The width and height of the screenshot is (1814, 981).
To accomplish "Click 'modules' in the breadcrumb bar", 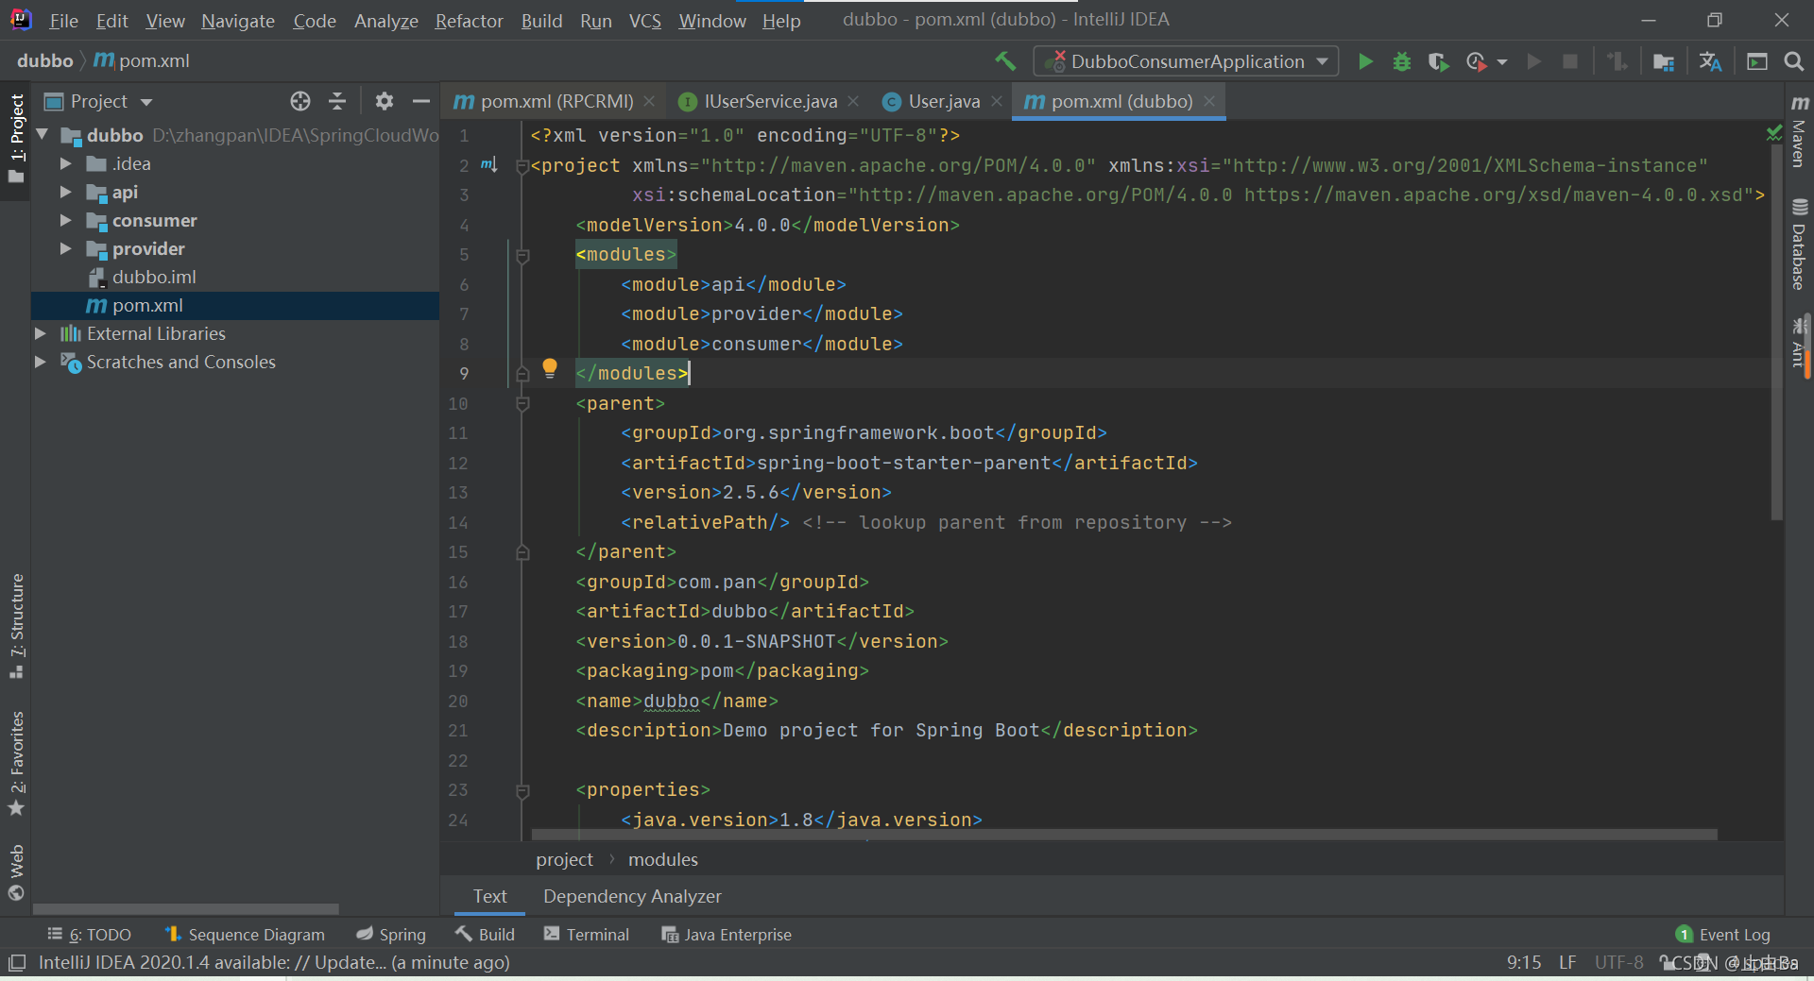I will 663,860.
